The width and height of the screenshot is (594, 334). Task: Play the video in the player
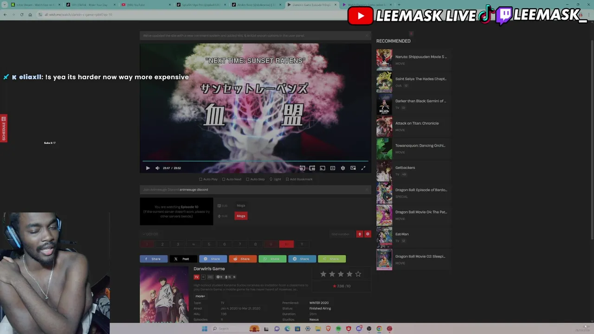(148, 168)
